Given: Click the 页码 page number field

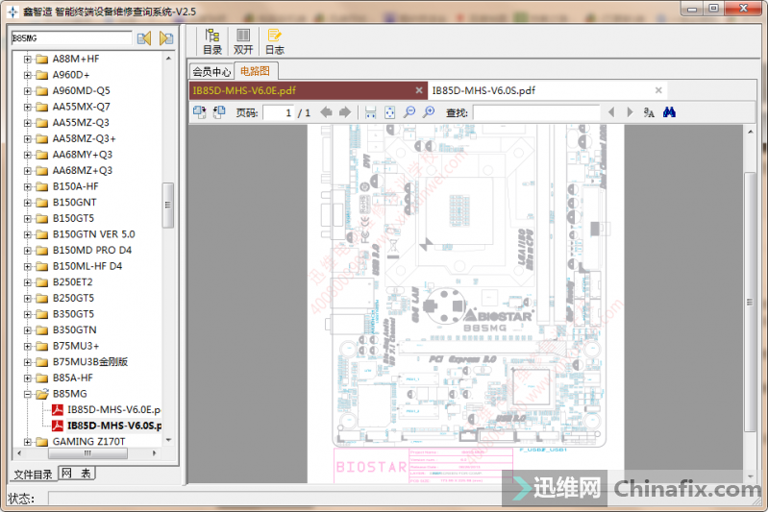Looking at the screenshot, I should (278, 113).
